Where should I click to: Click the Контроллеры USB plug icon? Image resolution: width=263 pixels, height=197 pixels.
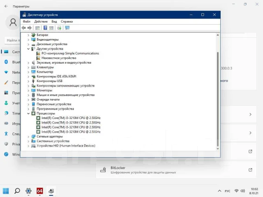33,81
